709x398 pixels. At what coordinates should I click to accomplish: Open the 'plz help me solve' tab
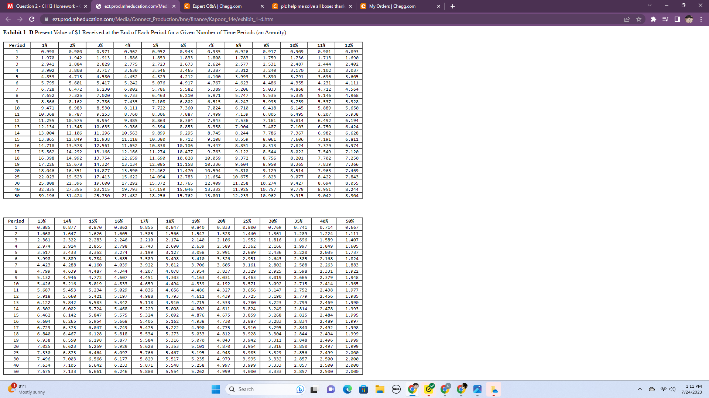(312, 6)
